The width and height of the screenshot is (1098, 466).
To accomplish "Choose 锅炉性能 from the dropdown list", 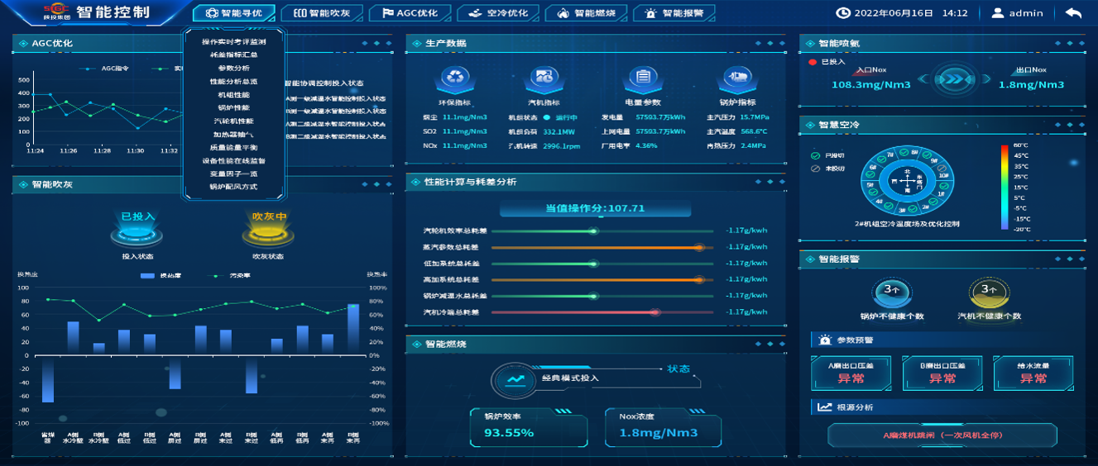I will tap(233, 107).
